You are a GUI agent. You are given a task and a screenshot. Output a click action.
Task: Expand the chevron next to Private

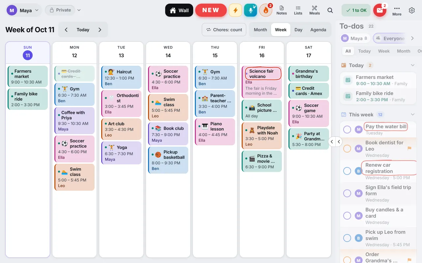pos(79,10)
